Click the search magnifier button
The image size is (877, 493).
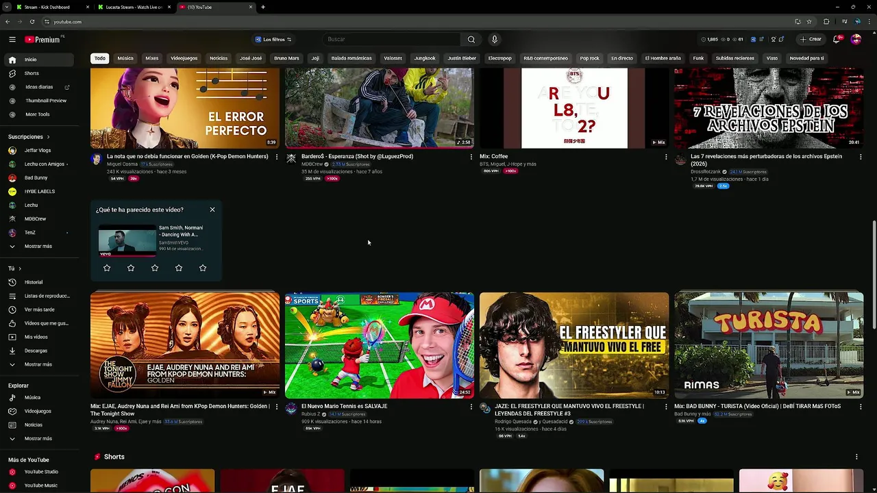tap(471, 40)
